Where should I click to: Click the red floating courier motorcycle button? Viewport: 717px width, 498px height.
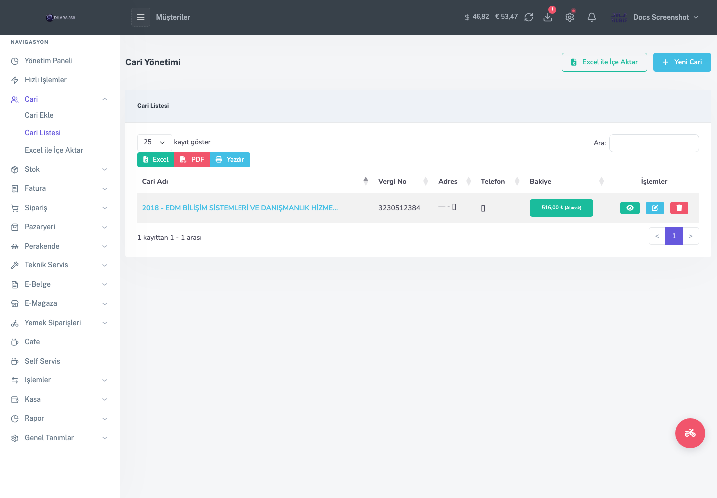(x=690, y=433)
